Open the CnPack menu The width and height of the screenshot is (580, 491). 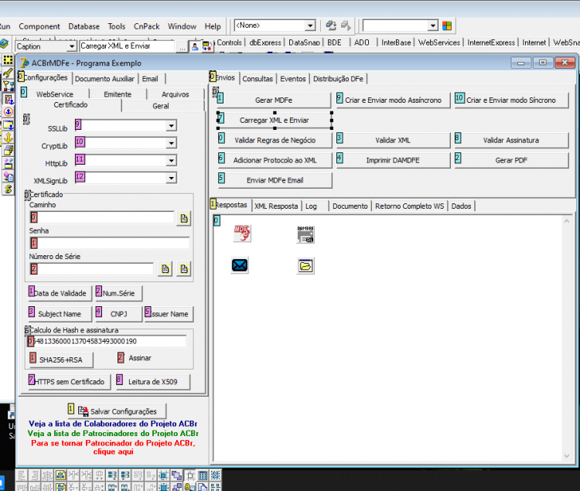(x=146, y=26)
